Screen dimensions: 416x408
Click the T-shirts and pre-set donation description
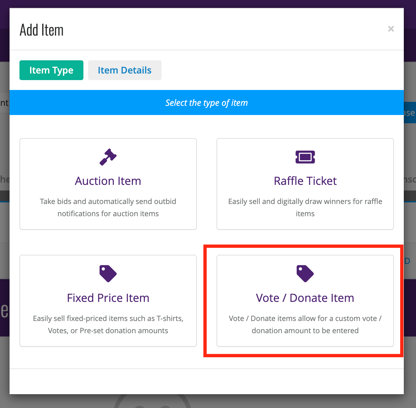point(108,325)
